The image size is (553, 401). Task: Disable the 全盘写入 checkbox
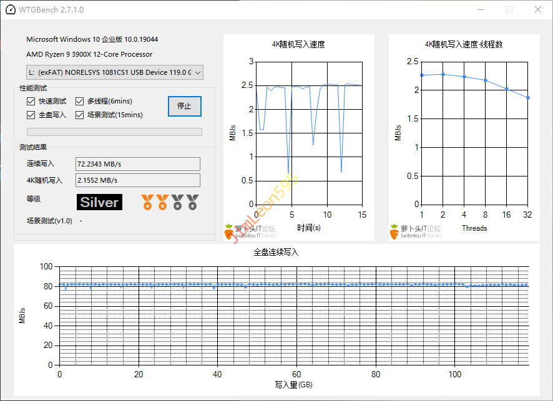click(x=31, y=115)
